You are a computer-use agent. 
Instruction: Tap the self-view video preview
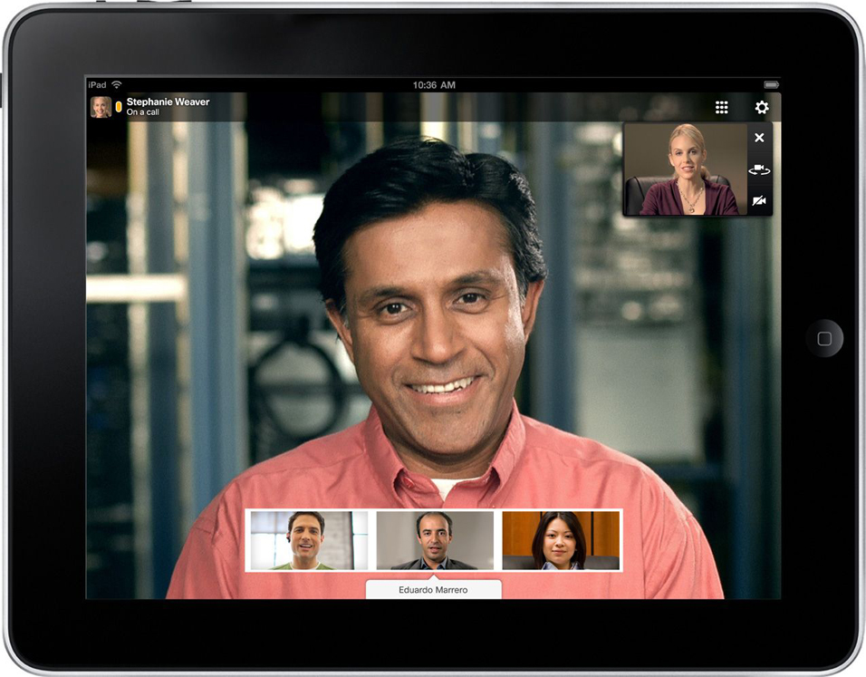(x=685, y=169)
